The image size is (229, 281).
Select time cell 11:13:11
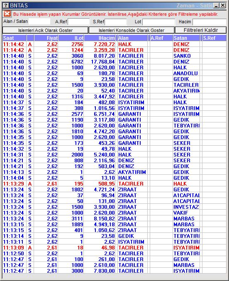pyautogui.click(x=15, y=242)
